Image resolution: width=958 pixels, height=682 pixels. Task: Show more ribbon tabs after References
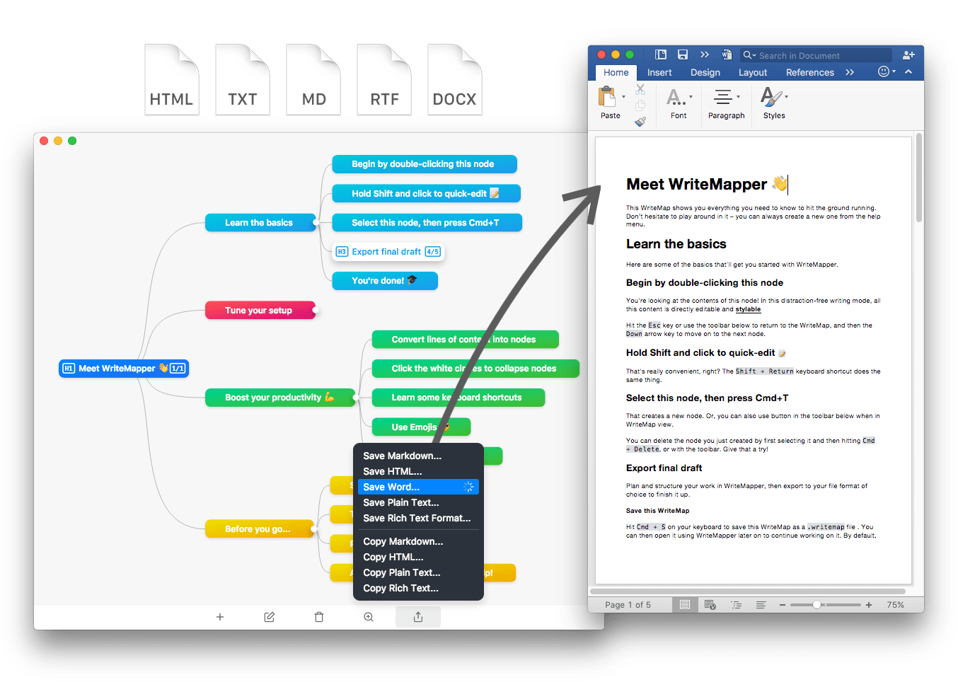click(850, 72)
